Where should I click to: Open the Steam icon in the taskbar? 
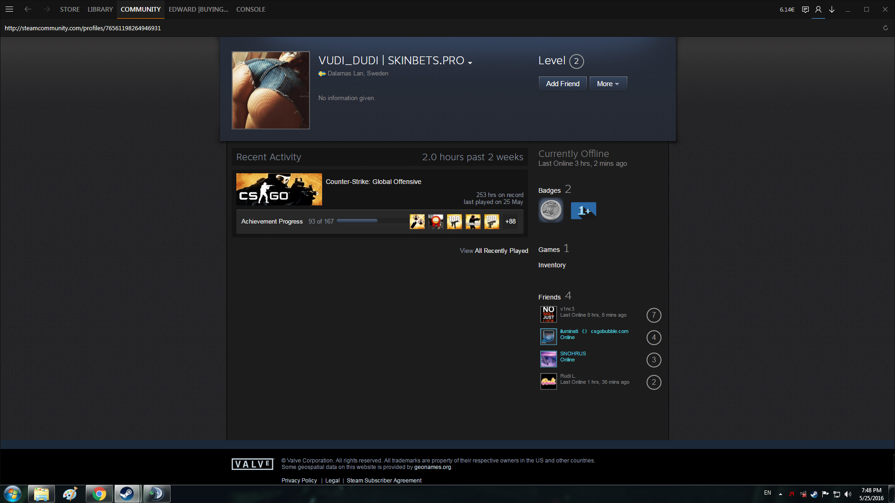[x=127, y=494]
